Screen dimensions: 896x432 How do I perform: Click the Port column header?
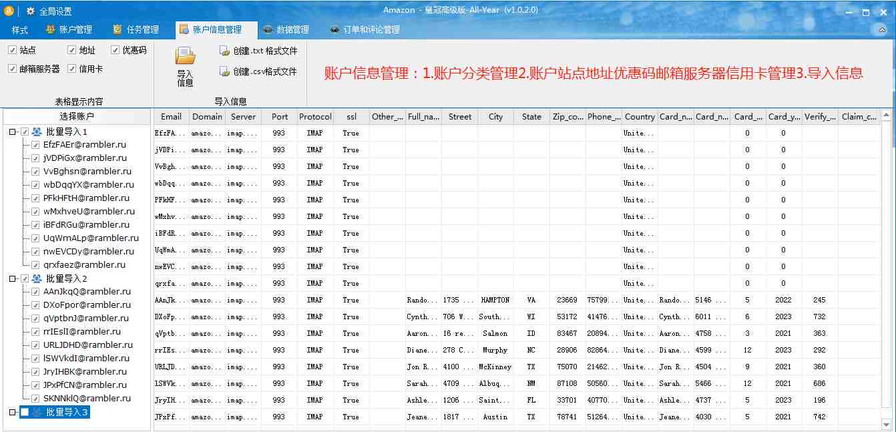click(280, 116)
